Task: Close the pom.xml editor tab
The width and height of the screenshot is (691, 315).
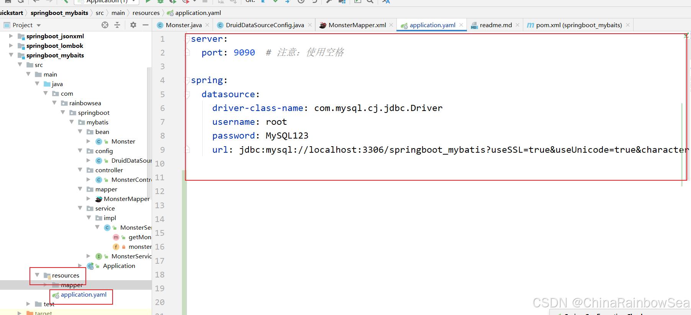Action: (x=628, y=25)
